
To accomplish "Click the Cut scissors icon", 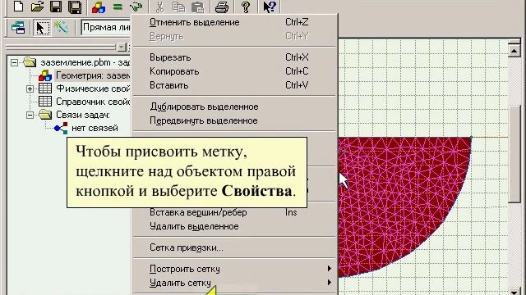I will tap(160, 7).
